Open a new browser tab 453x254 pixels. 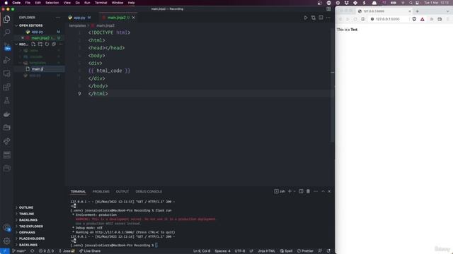point(417,11)
